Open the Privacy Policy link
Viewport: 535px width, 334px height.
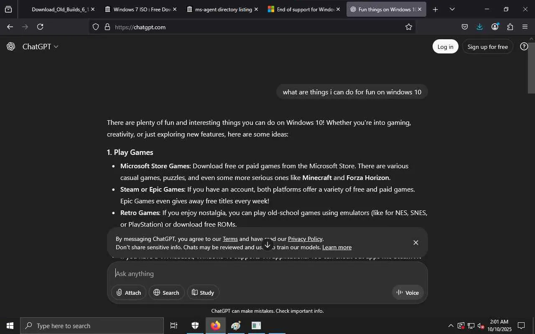(305, 239)
